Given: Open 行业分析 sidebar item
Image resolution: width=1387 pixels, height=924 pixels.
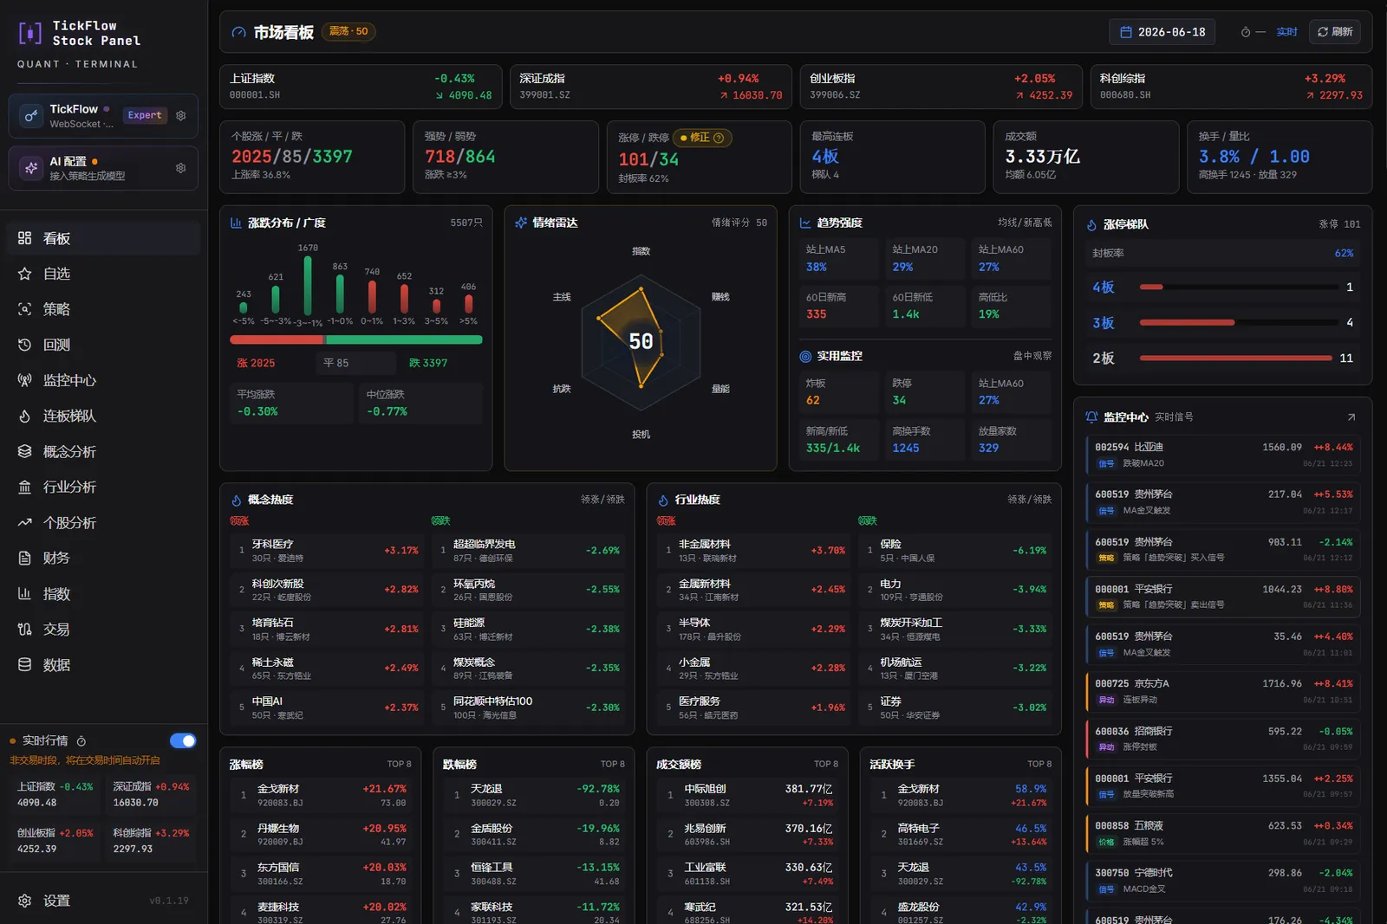Looking at the screenshot, I should (x=103, y=487).
